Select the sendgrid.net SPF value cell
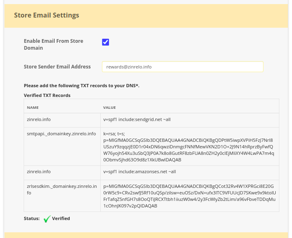The width and height of the screenshot is (292, 238). coord(190,120)
